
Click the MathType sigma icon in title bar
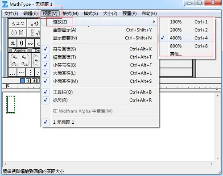5,4
